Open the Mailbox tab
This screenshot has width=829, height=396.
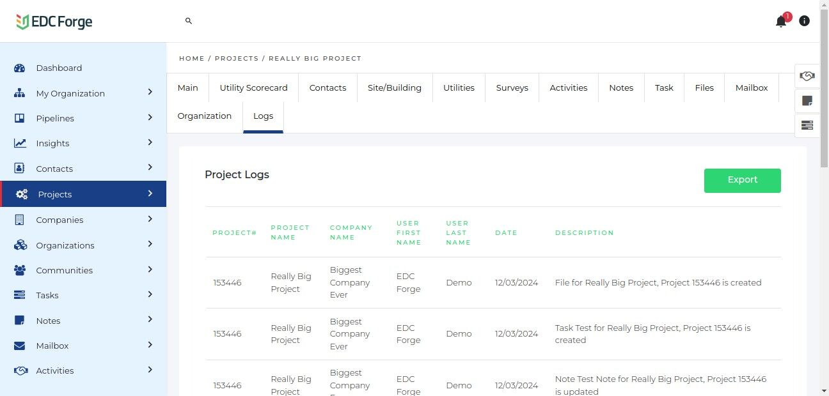752,88
